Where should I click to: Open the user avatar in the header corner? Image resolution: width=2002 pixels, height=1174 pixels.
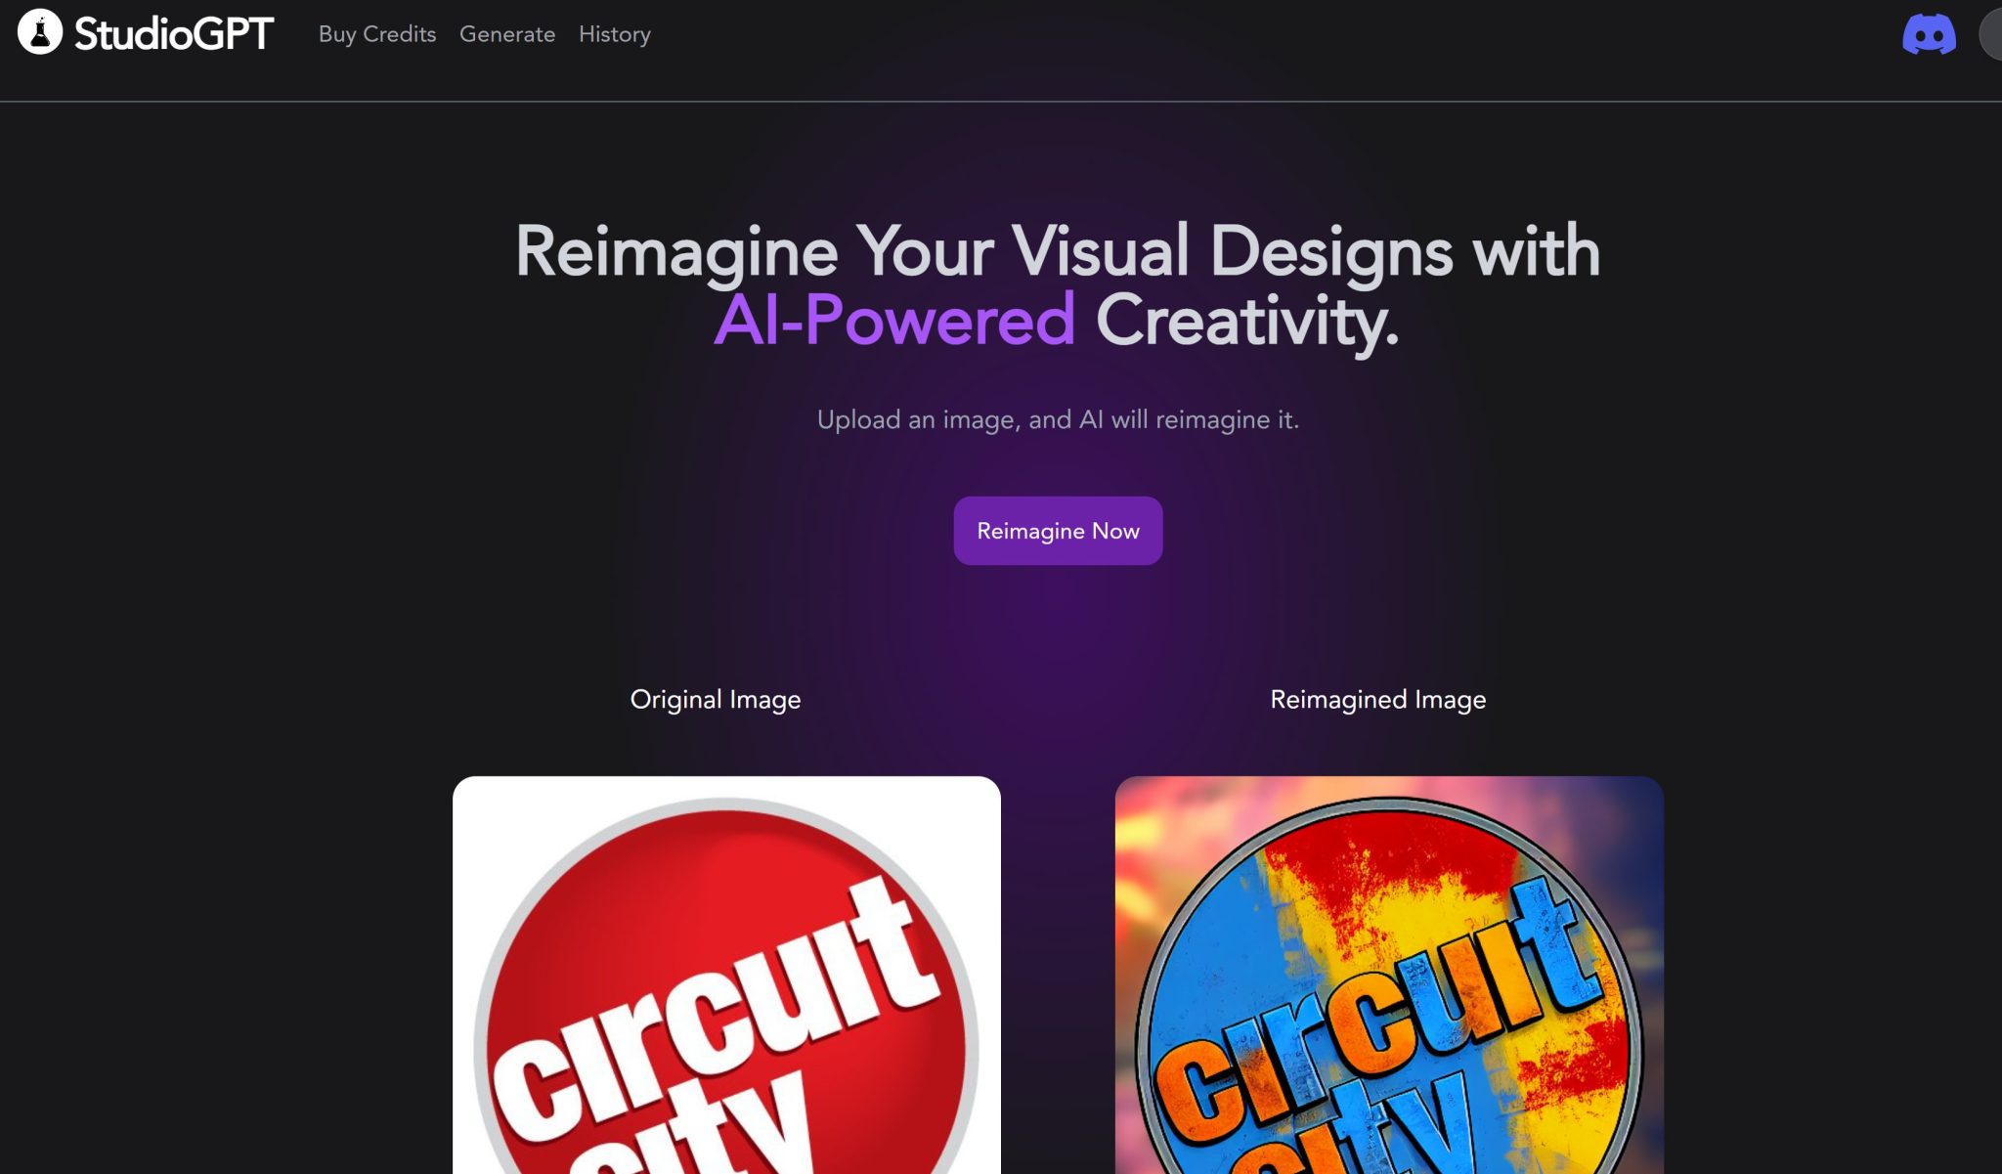[1990, 34]
